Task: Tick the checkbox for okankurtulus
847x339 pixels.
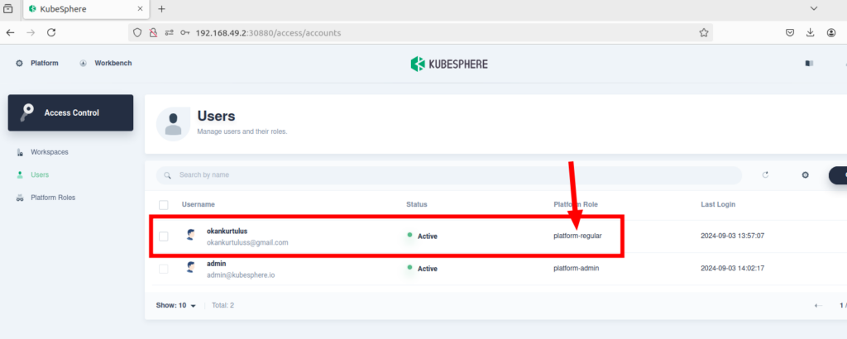Action: (164, 236)
